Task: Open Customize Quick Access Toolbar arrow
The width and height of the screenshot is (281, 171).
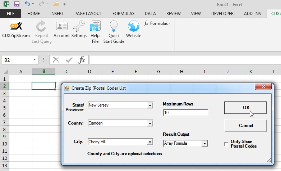Action: click(x=64, y=4)
